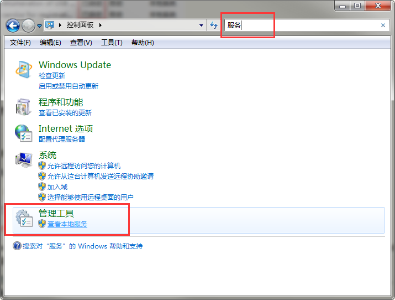Viewport: 395px width, 300px height.
Task: Click the help question mark icon
Action: pyautogui.click(x=17, y=246)
